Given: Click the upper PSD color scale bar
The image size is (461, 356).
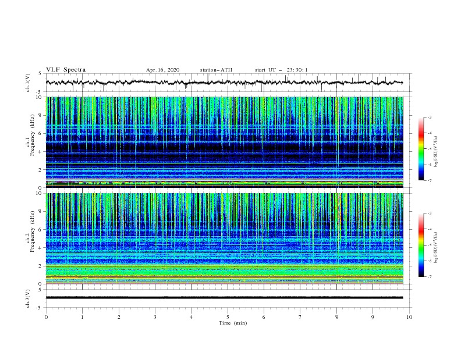Looking at the screenshot, I should click(x=421, y=149).
